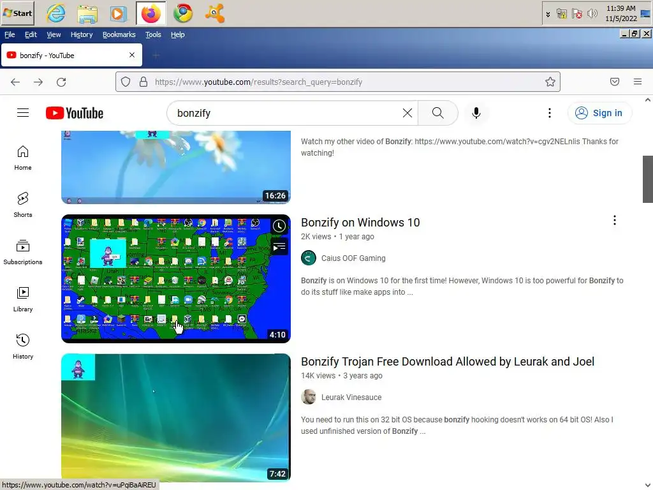Open Windows Media Player from taskbar
Viewport: 653px width, 490px height.
pos(119,13)
